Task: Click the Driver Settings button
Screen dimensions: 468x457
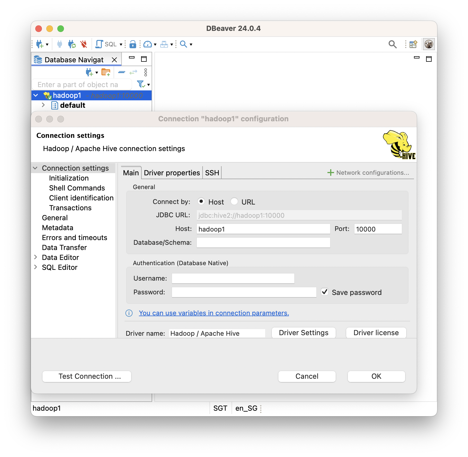Action: click(x=304, y=333)
